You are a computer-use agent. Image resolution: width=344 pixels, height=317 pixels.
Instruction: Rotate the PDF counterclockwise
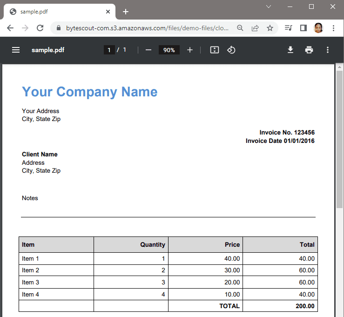[x=231, y=50]
